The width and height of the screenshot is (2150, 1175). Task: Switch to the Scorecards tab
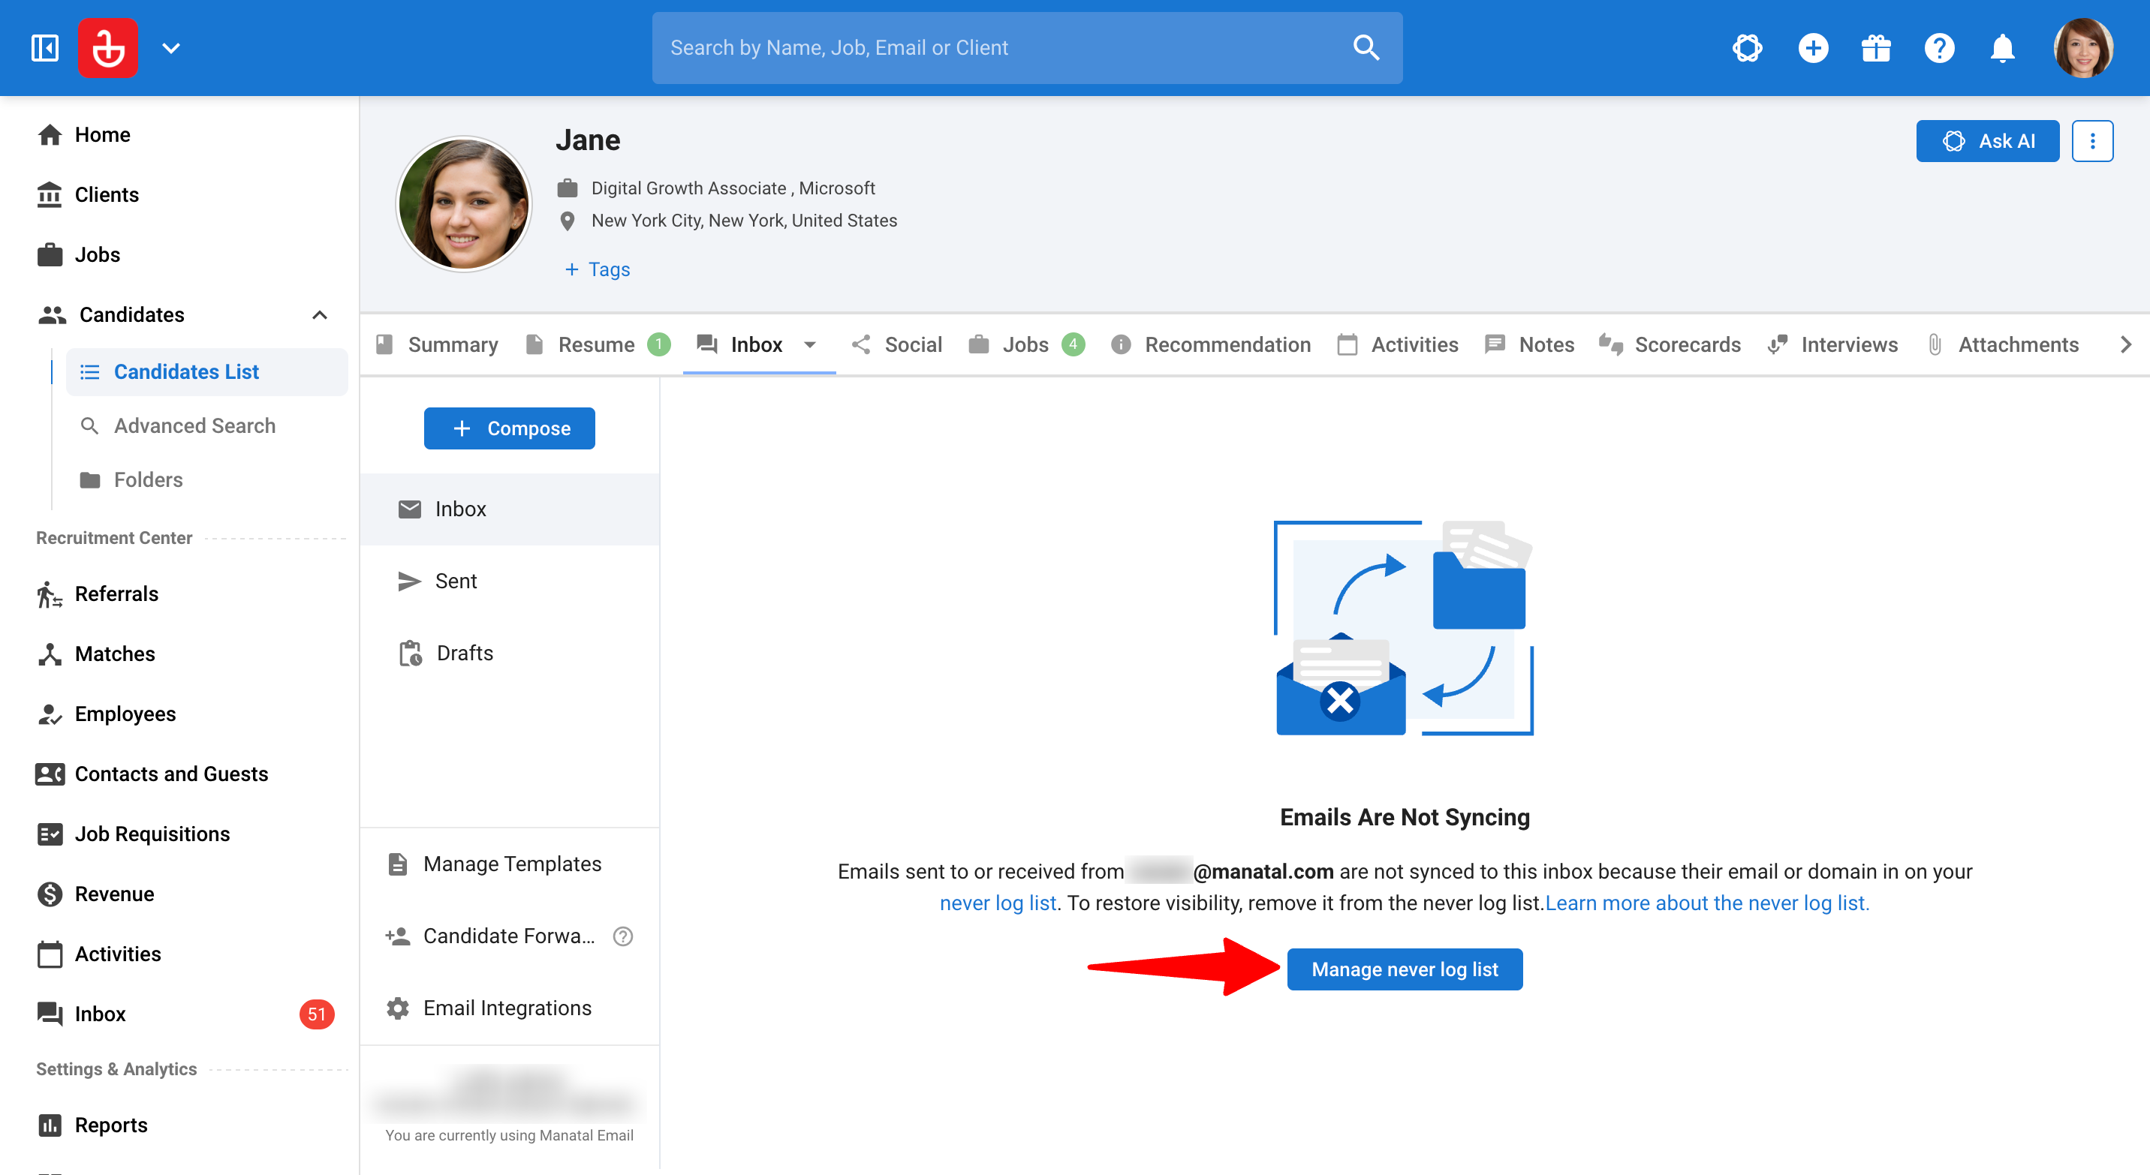1670,344
